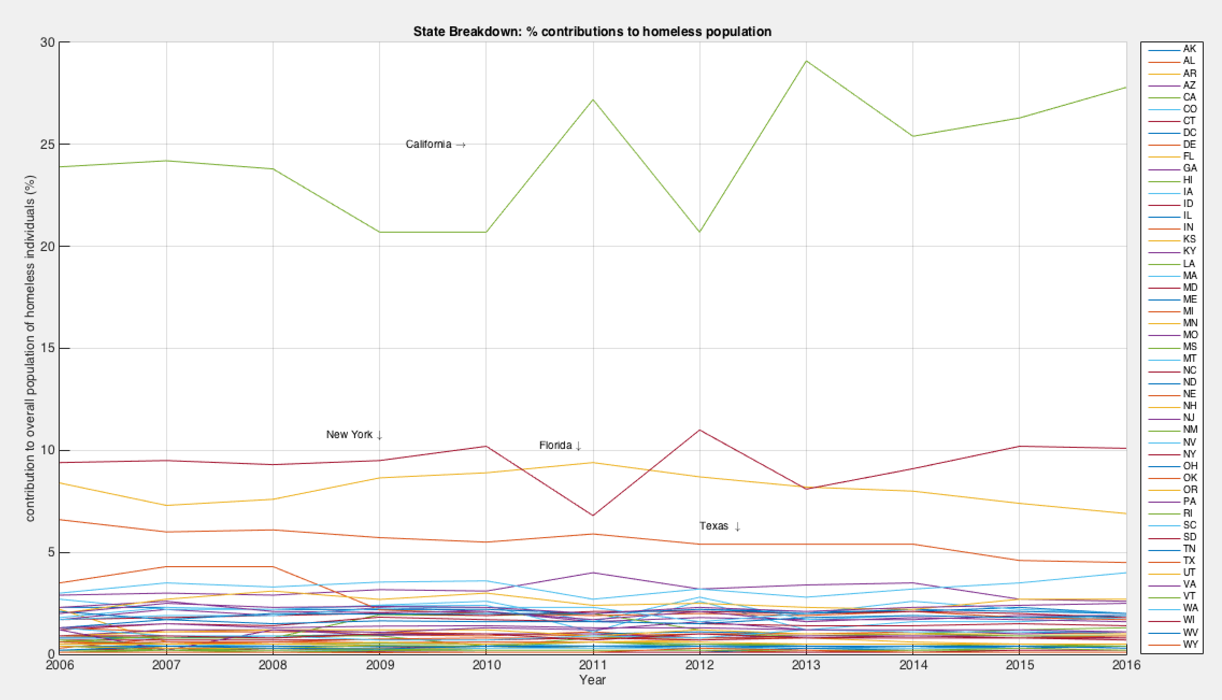Viewport: 1222px width, 700px height.
Task: Select the "Year" x-axis label
Action: (592, 680)
